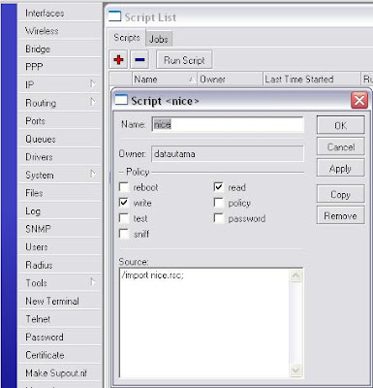Click the Name input field
The image size is (373, 388).
point(228,124)
